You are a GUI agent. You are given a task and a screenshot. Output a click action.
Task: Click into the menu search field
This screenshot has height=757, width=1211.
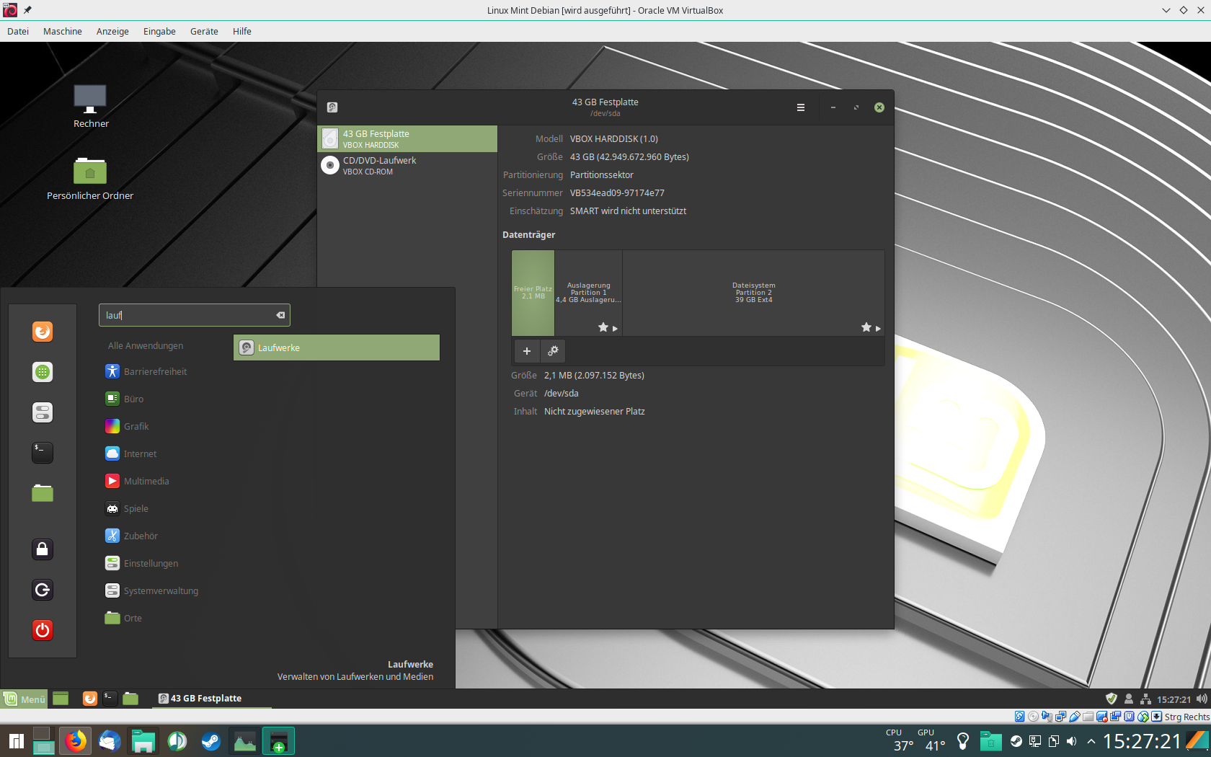[187, 315]
